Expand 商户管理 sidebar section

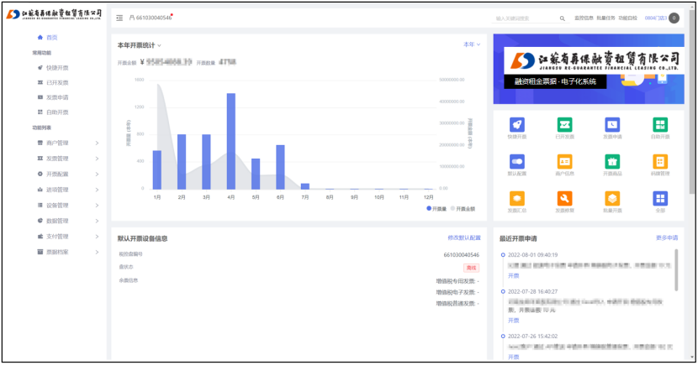click(x=67, y=143)
